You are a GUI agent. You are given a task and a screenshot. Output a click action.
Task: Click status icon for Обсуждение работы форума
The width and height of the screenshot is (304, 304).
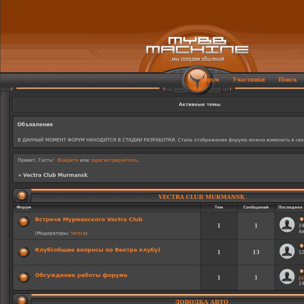coord(24,277)
